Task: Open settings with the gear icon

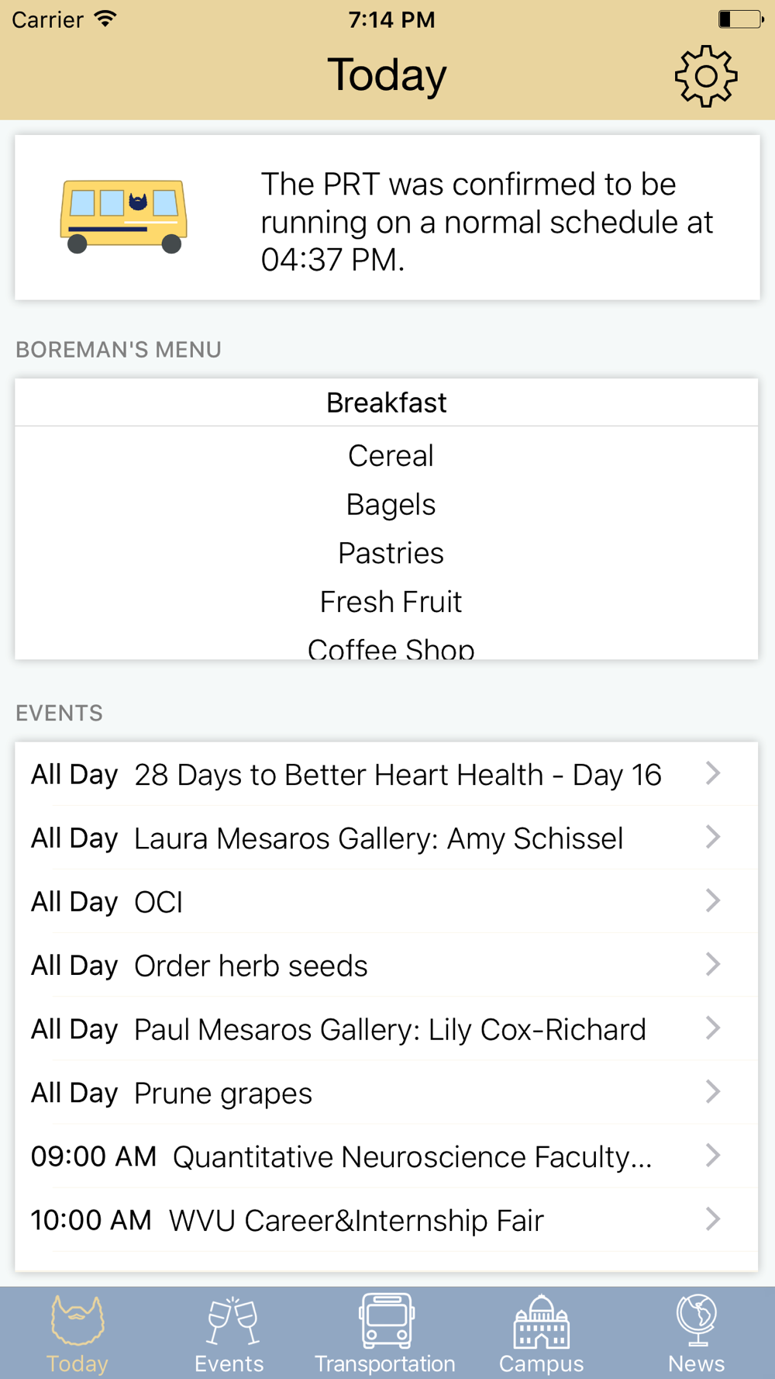Action: pyautogui.click(x=705, y=76)
